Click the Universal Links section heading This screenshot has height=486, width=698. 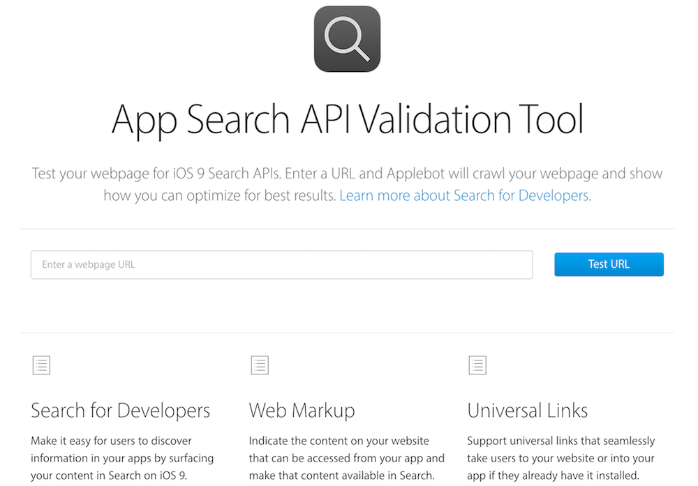tap(527, 411)
